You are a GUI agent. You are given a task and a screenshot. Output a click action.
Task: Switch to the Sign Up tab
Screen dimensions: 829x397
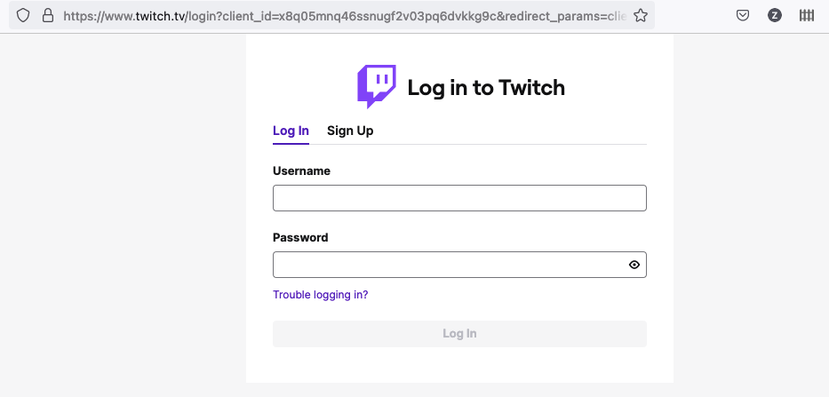[350, 131]
